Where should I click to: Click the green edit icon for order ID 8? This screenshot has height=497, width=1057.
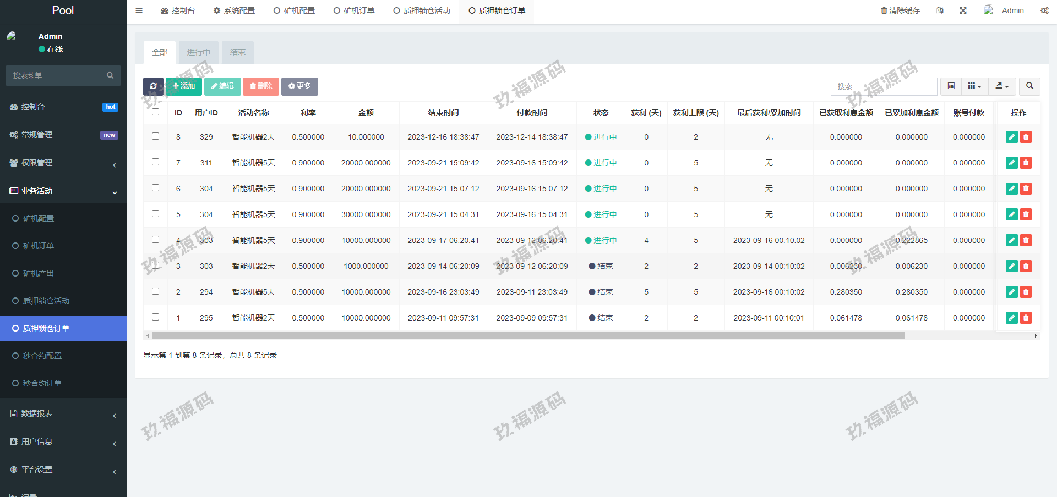[x=1011, y=137]
